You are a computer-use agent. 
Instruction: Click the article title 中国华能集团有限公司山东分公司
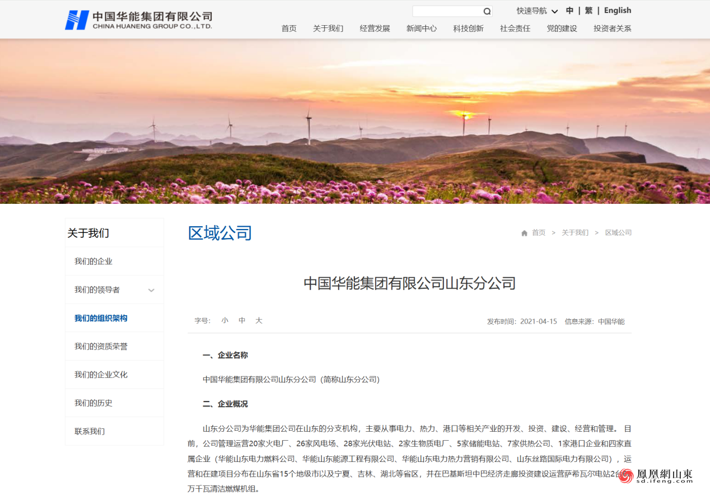click(410, 283)
